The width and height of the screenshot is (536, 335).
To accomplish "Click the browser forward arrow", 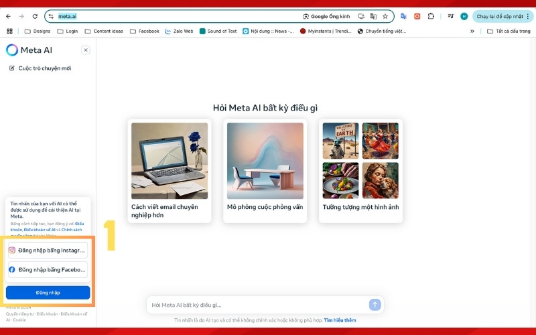I will click(x=21, y=16).
